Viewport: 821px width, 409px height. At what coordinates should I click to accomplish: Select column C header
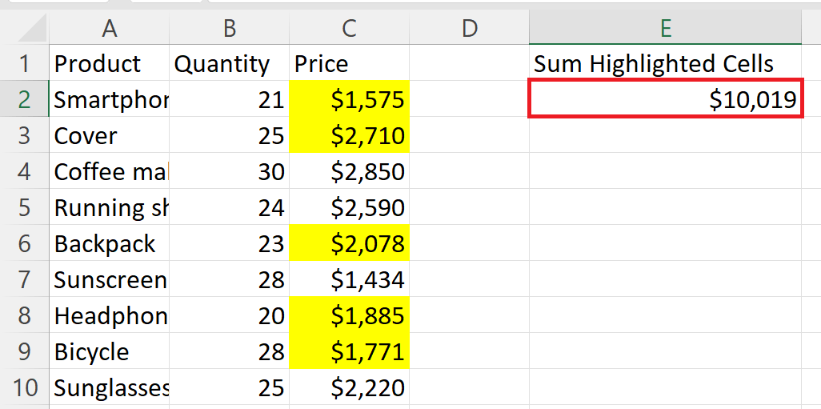(x=349, y=29)
